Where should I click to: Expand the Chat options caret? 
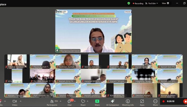[75, 101]
